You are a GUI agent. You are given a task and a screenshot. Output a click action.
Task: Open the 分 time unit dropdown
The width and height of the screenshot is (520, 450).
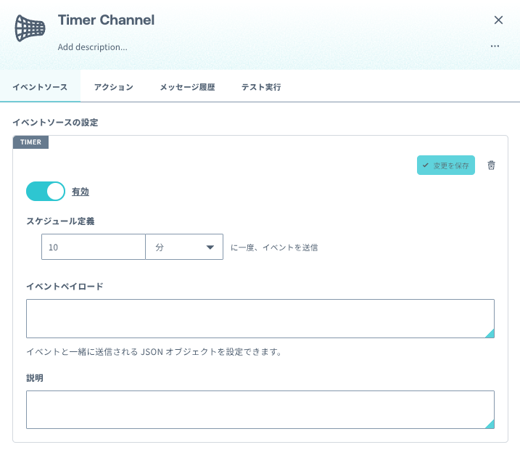pos(184,247)
